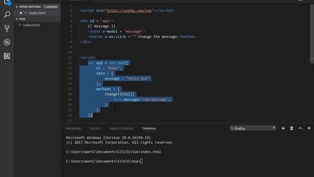Viewport: 314px width, 177px height.
Task: Click line number 11 in the gutter
Action: pos(70,58)
